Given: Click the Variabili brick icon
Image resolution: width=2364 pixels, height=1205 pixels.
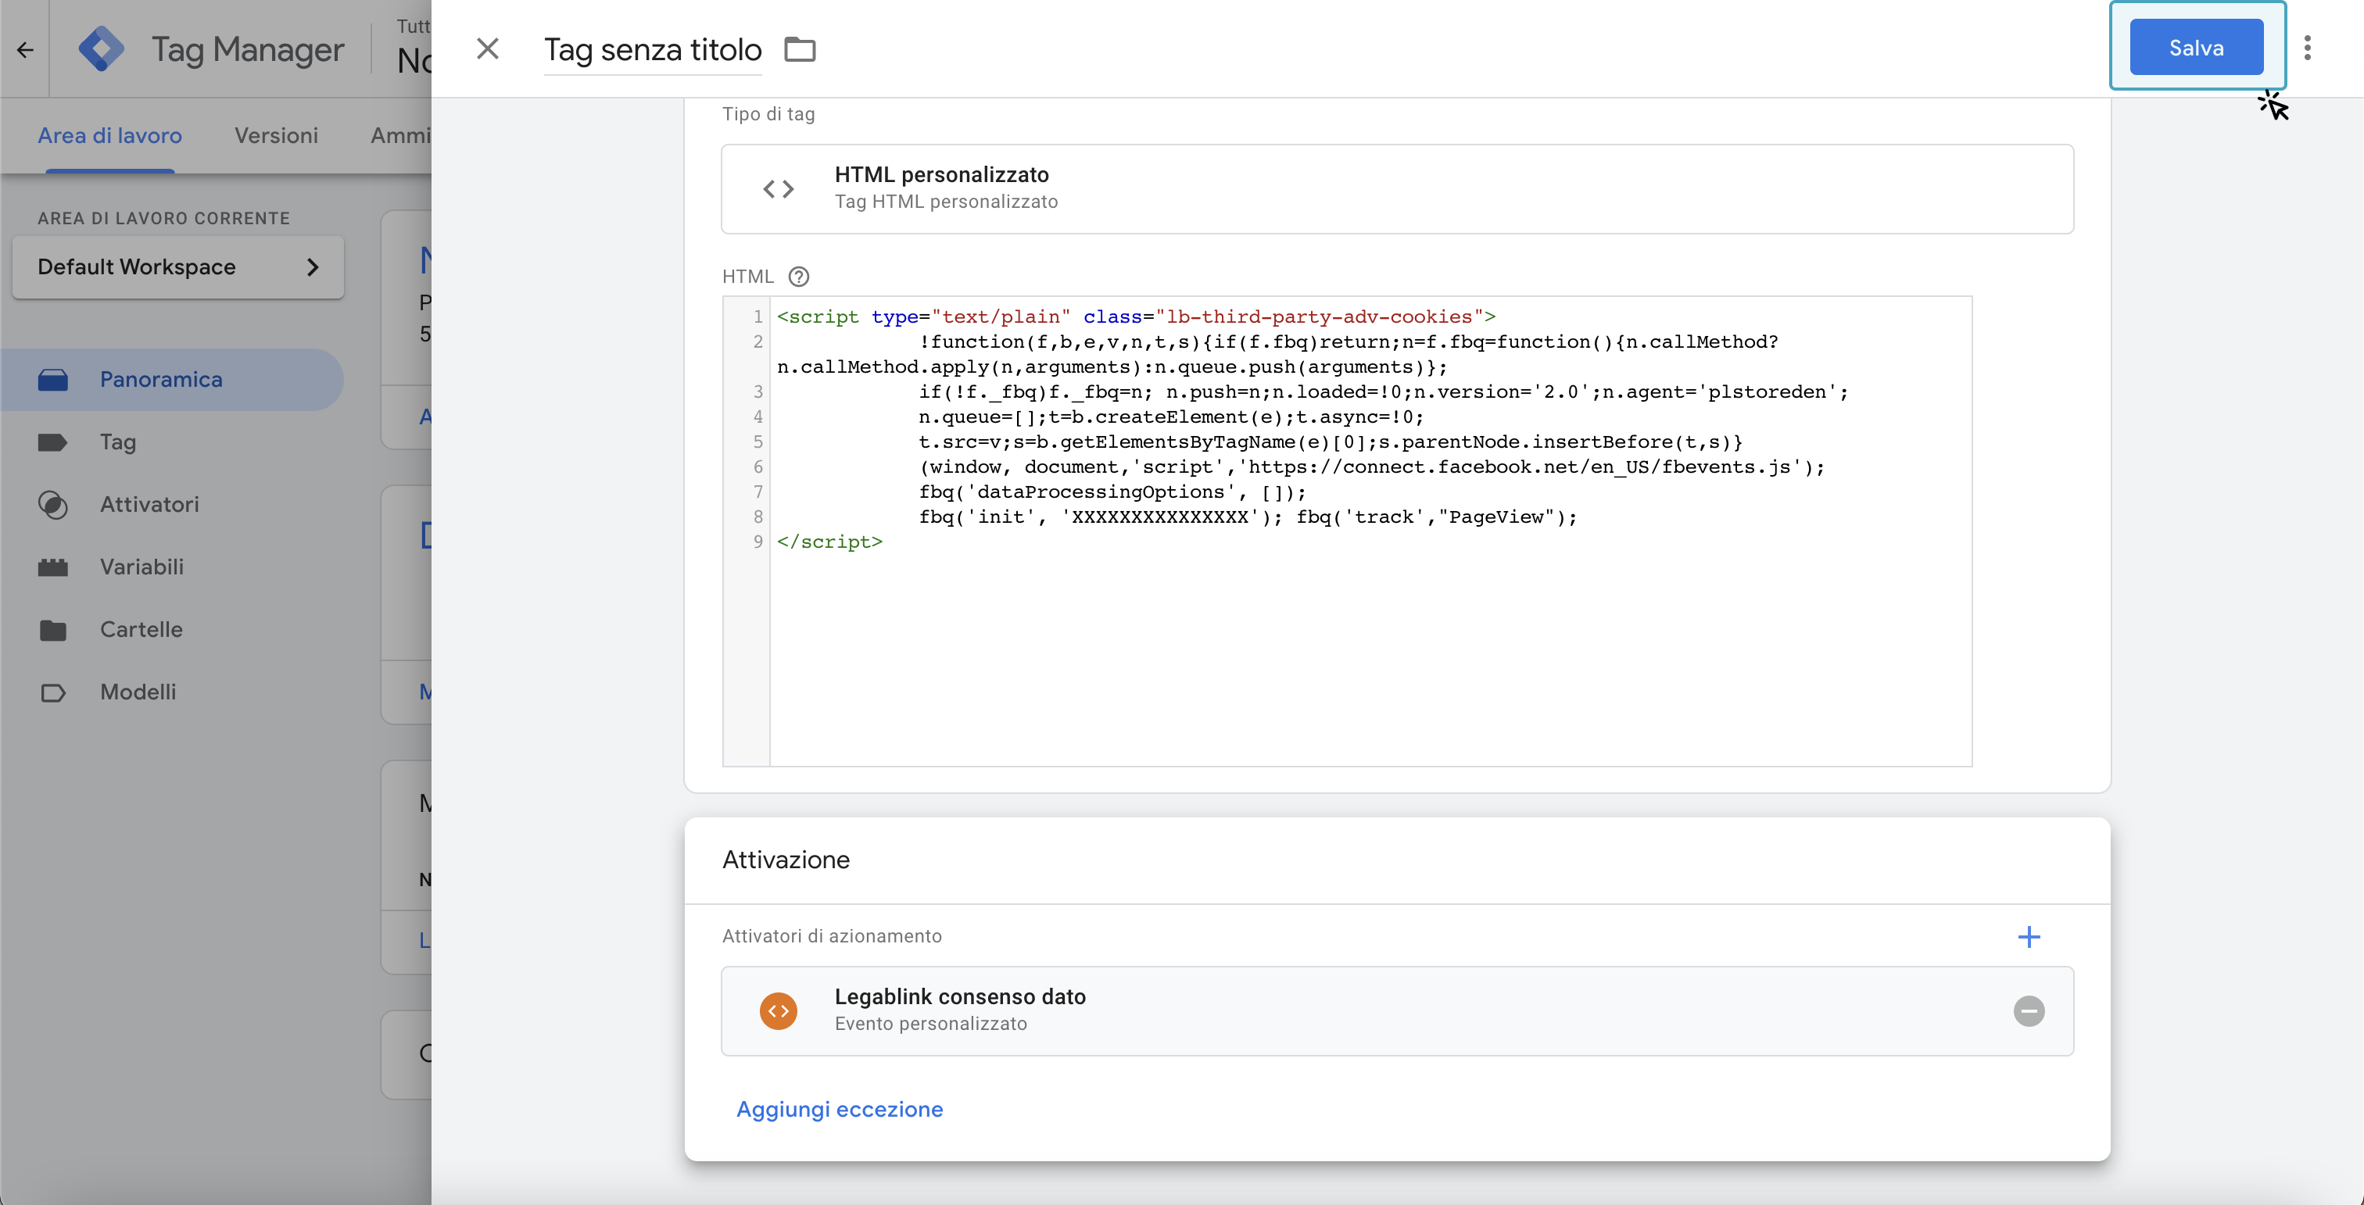Looking at the screenshot, I should click(53, 567).
